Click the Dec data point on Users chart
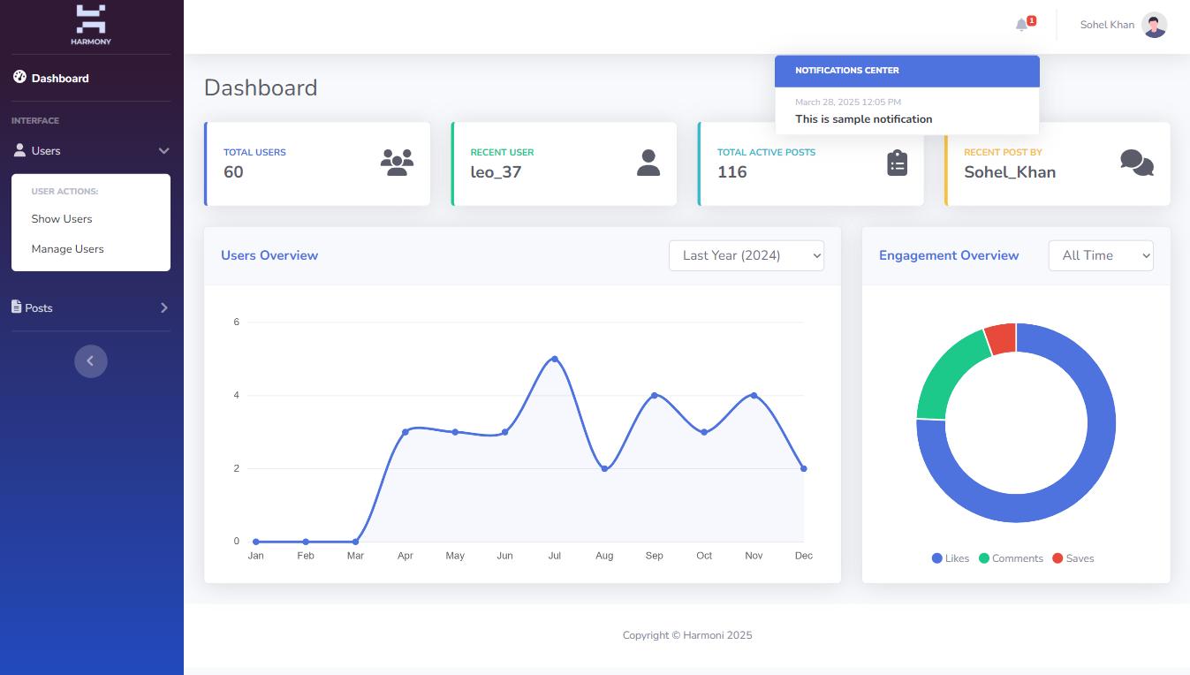This screenshot has height=675, width=1190. click(x=804, y=468)
